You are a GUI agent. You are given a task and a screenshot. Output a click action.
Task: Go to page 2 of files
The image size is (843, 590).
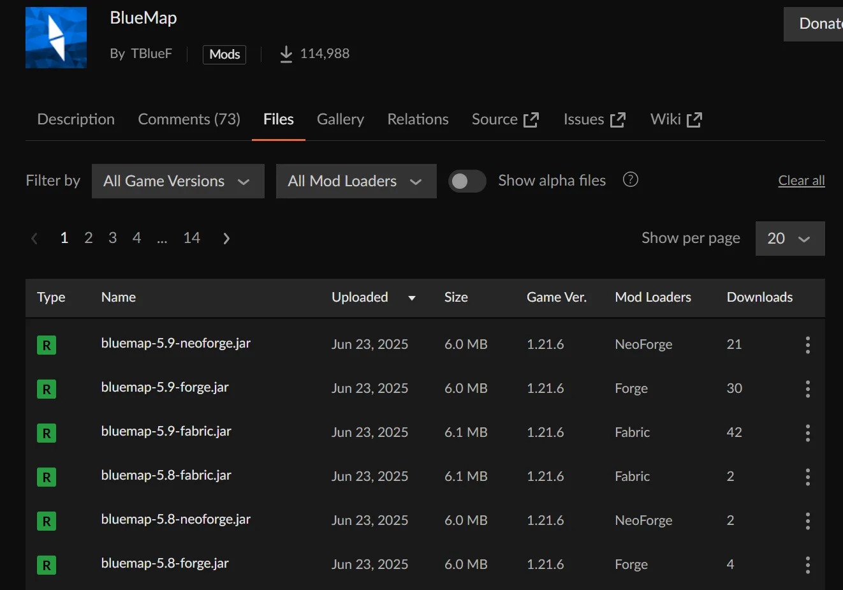[89, 238]
